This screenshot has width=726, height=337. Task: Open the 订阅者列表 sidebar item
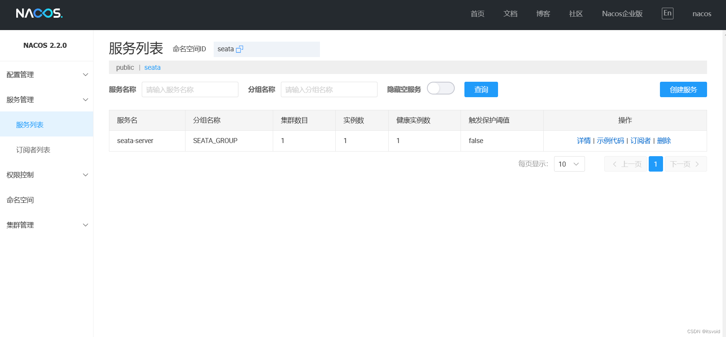point(46,150)
